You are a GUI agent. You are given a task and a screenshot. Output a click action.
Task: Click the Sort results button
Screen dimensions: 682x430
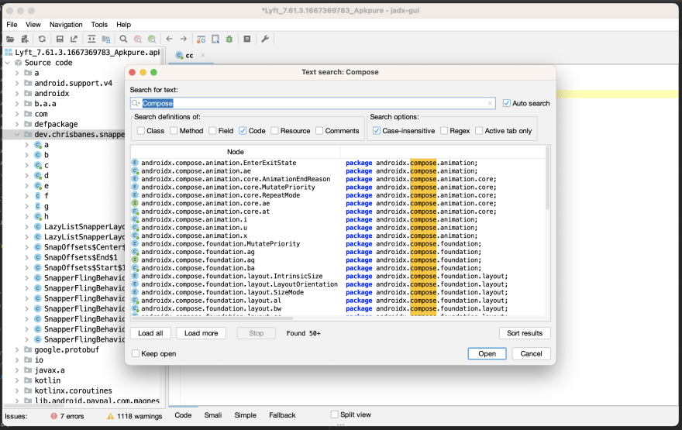(525, 333)
